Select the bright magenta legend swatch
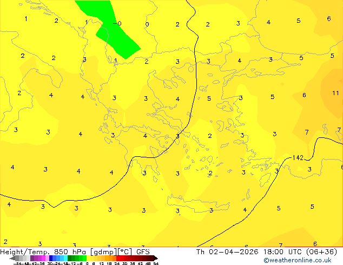The width and height of the screenshot is (343, 265). click(43, 258)
